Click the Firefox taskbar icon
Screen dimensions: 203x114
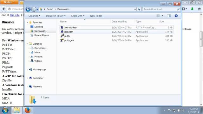point(28,110)
